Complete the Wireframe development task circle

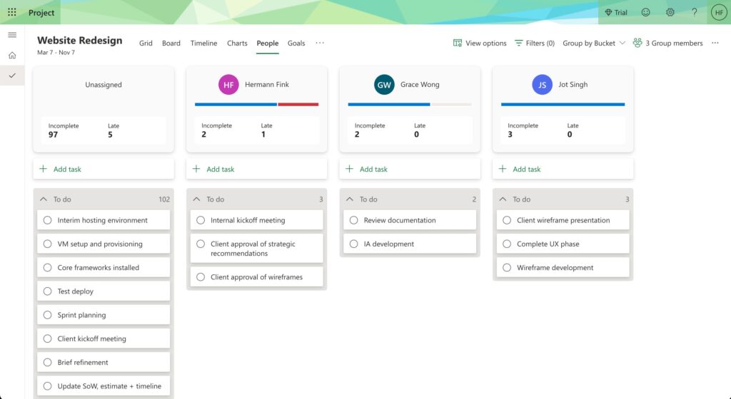point(507,268)
